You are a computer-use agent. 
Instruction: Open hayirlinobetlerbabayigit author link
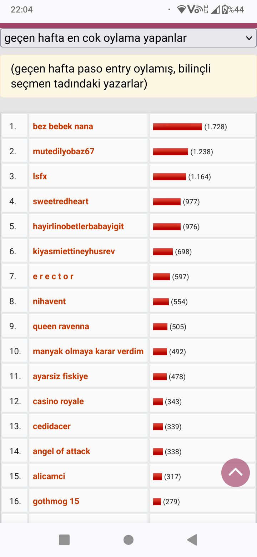78,226
